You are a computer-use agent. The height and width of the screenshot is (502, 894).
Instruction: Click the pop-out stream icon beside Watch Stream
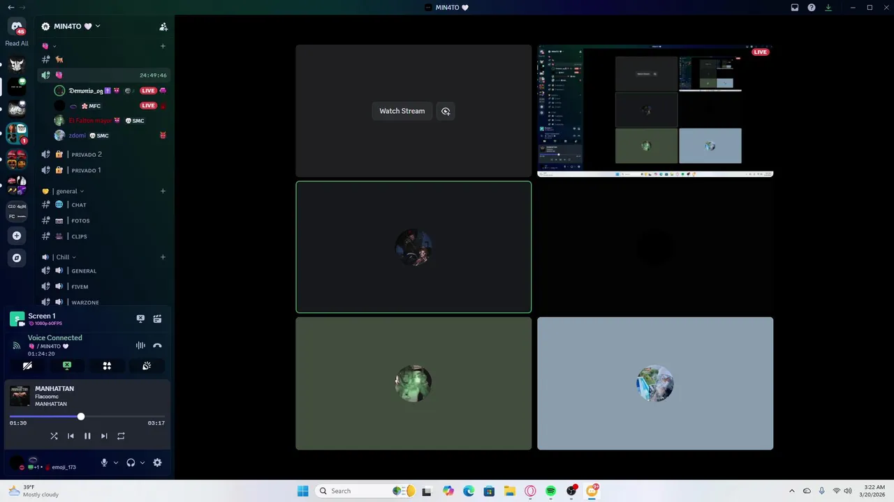coord(446,111)
